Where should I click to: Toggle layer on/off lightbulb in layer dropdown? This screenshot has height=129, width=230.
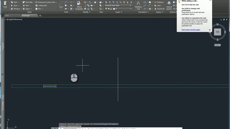[x=106, y=9]
